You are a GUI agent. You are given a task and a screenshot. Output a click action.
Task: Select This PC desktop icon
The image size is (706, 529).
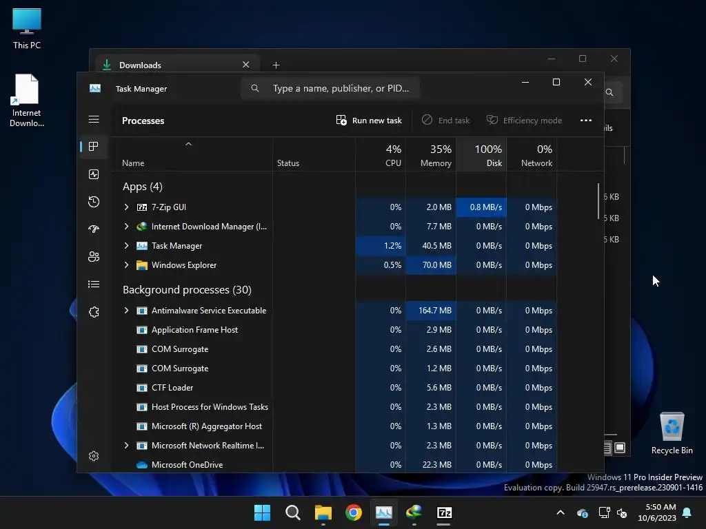(x=27, y=28)
